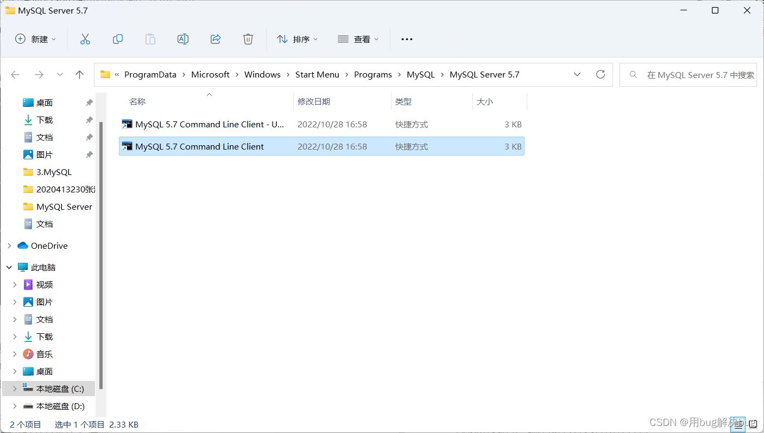Viewport: 764px width, 433px height.
Task: Click the 音乐 music icon
Action: (28, 354)
